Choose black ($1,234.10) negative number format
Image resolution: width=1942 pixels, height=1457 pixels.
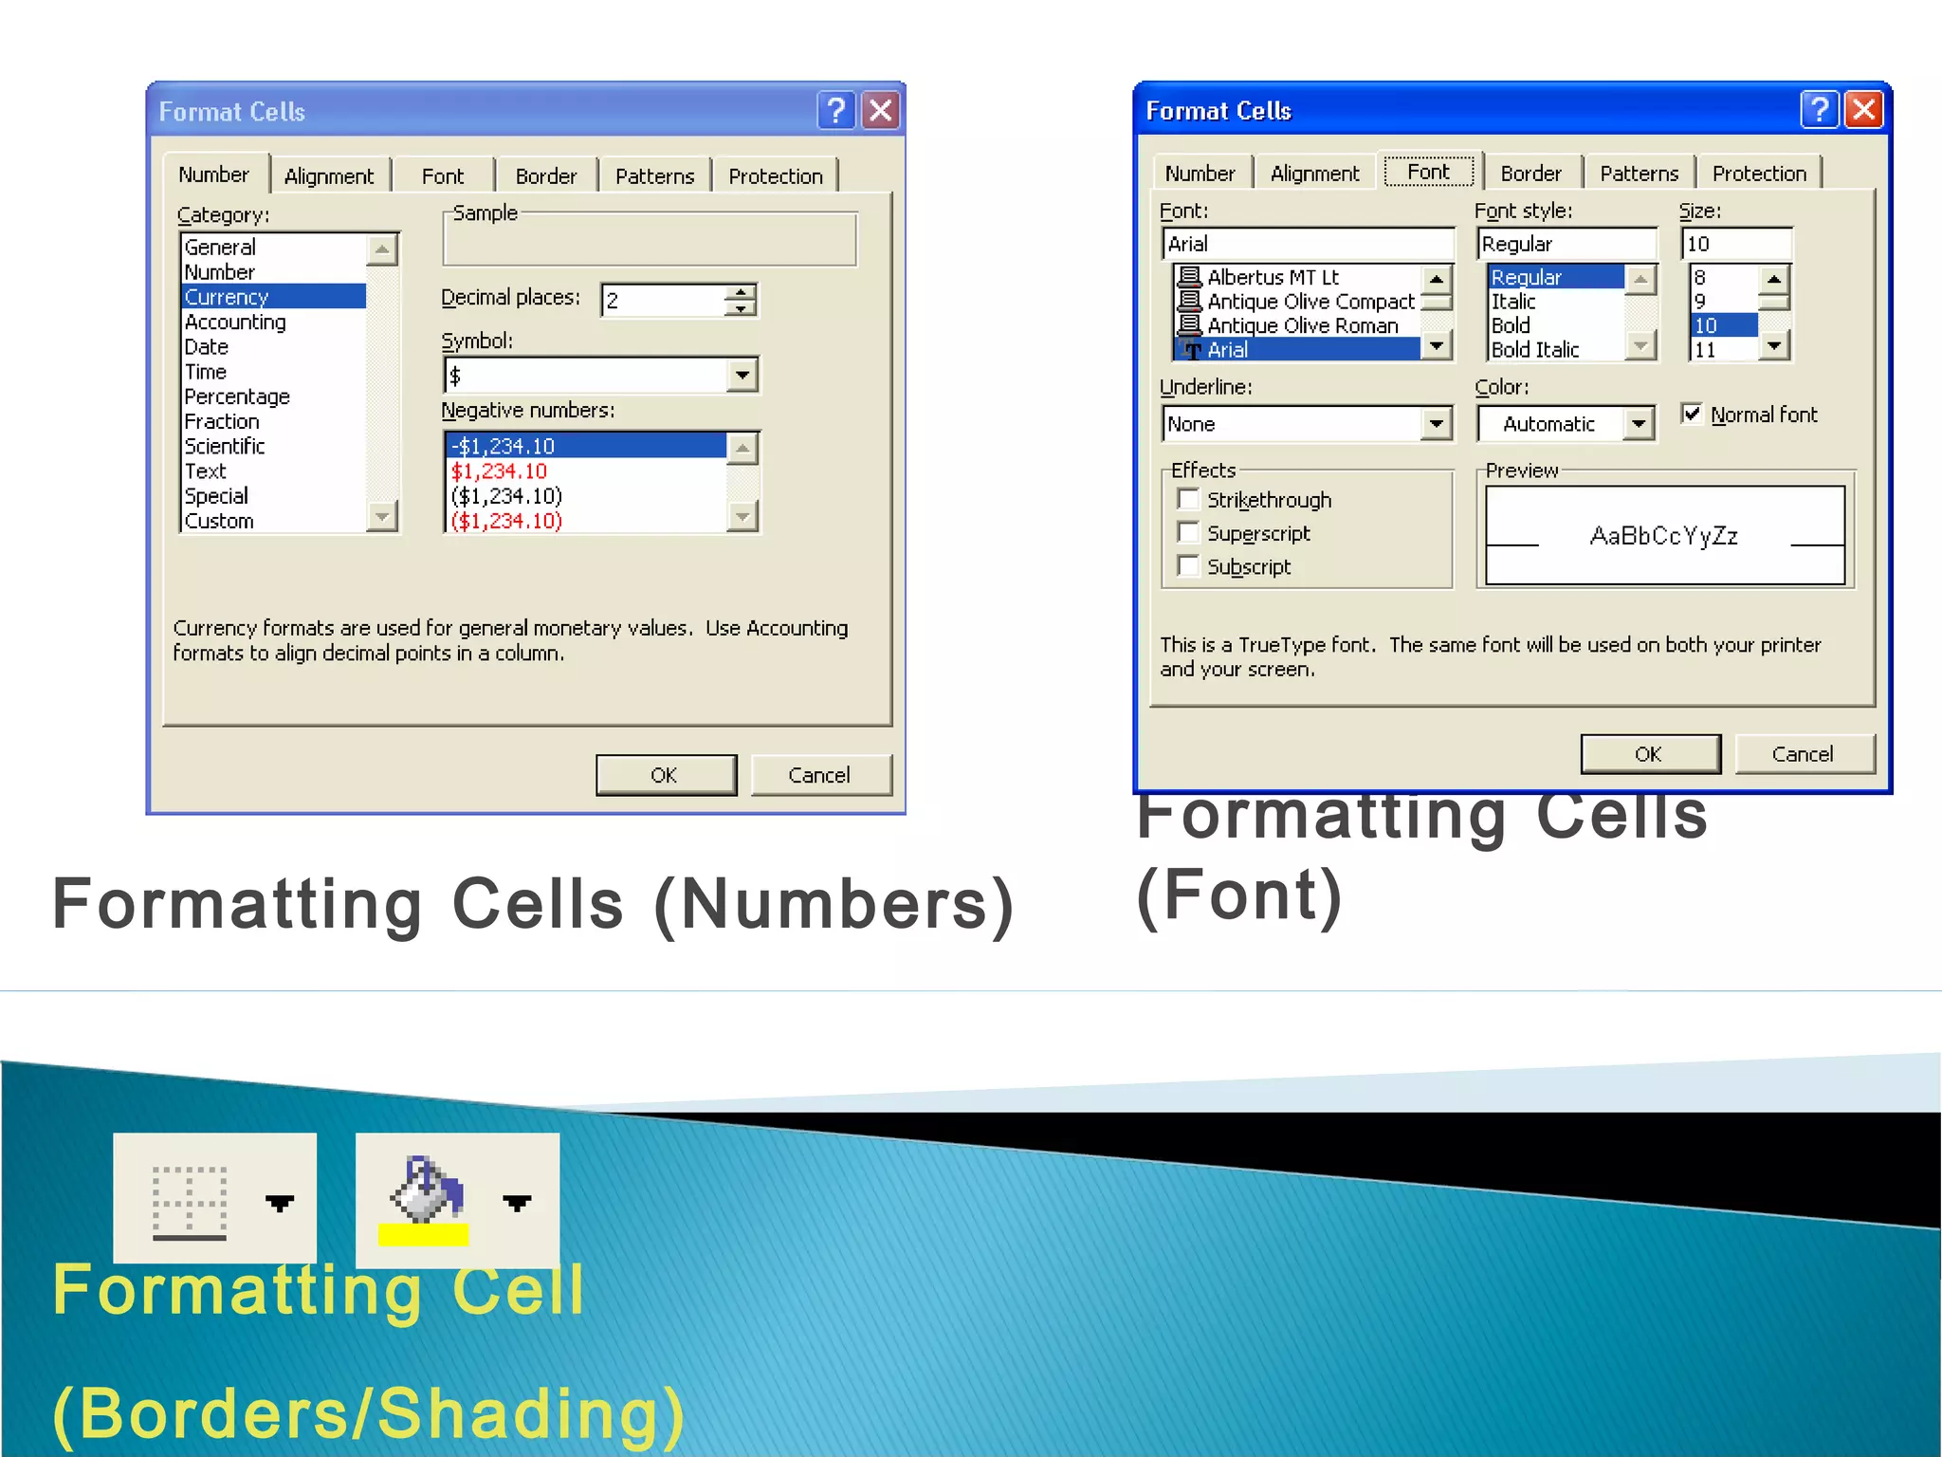[x=586, y=495]
